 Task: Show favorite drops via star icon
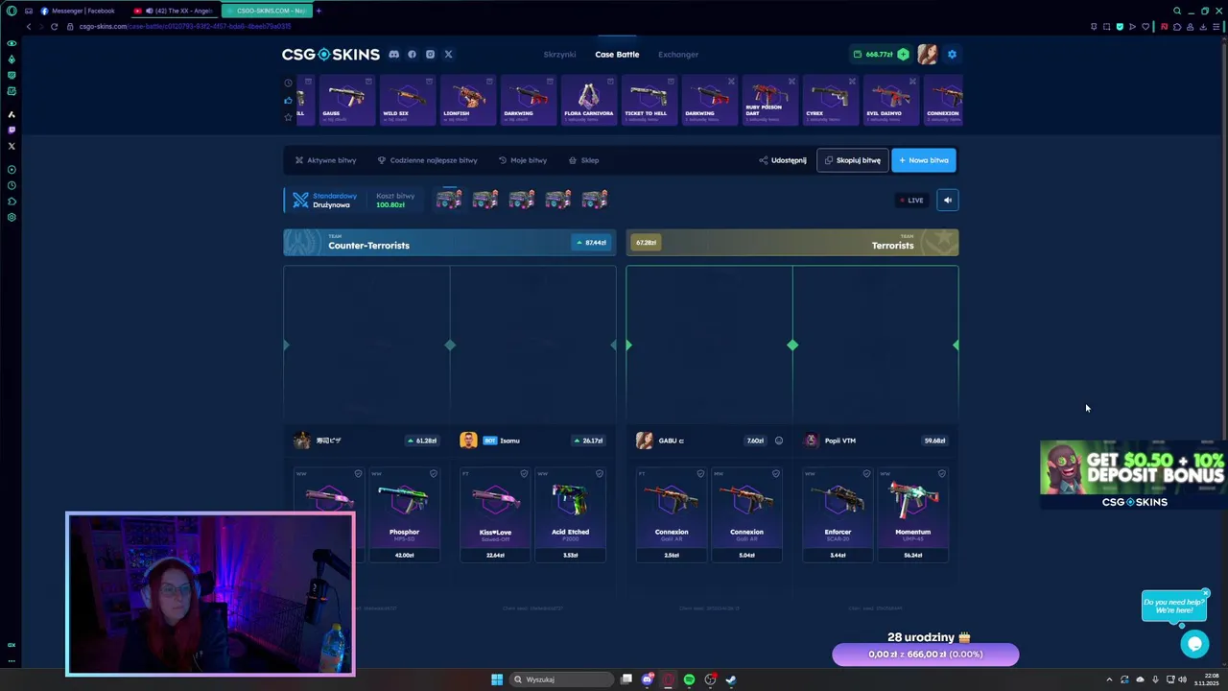pyautogui.click(x=288, y=117)
